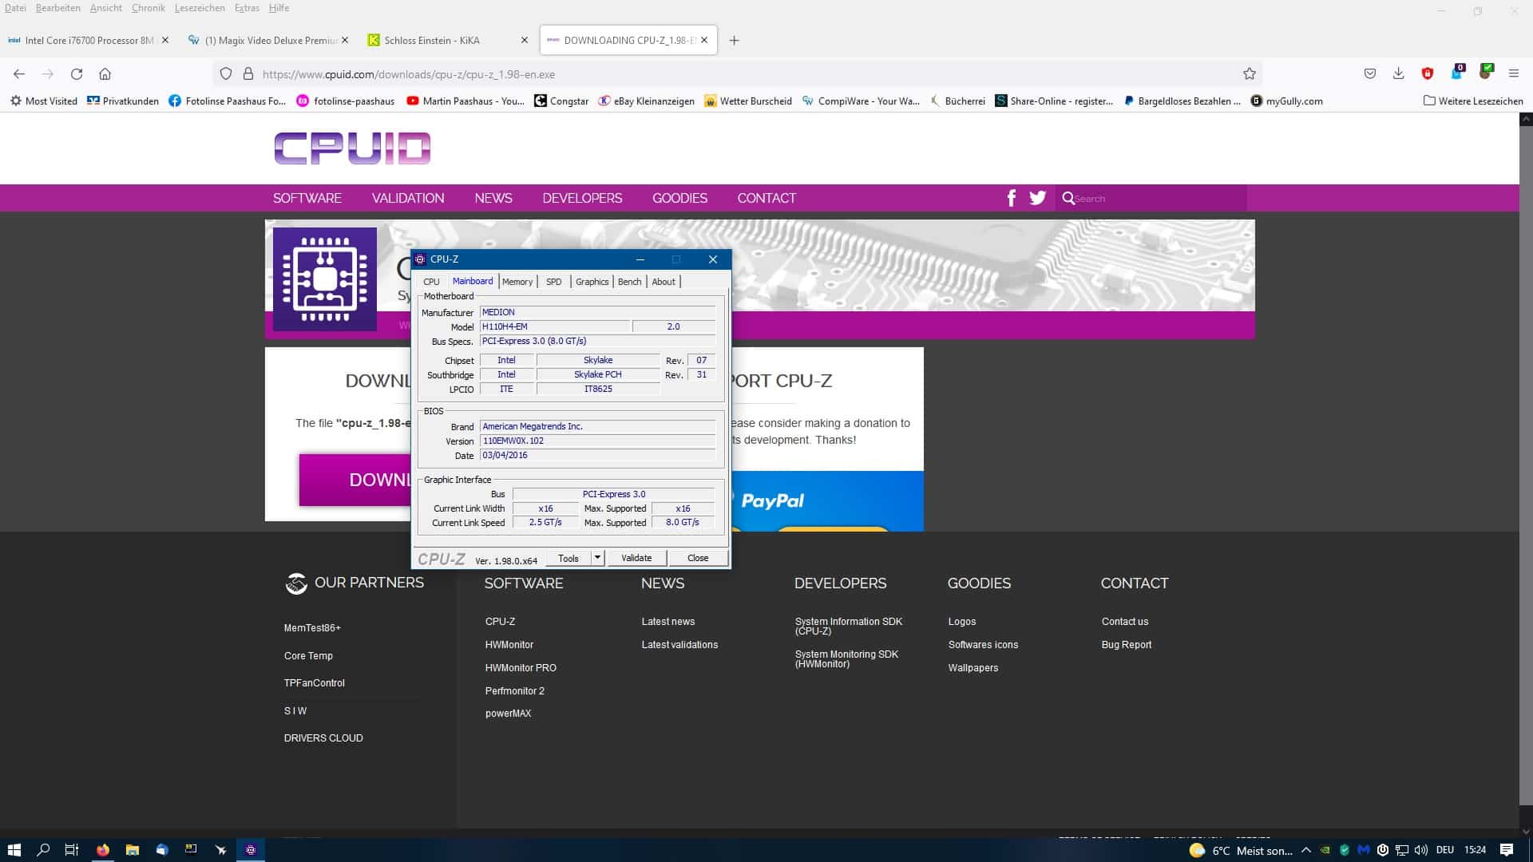Switch to the CPU tab in CPU-Z
Screen dimensions: 1533x862
[431, 282]
